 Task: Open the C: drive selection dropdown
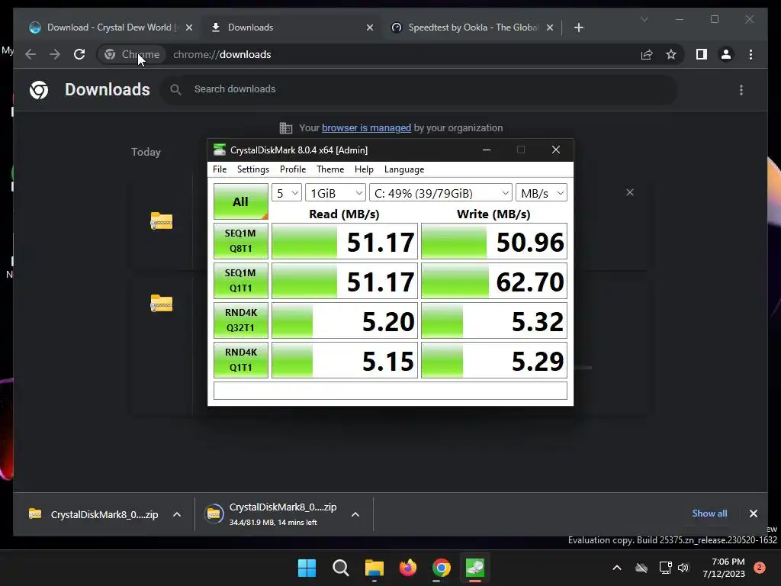coord(441,193)
